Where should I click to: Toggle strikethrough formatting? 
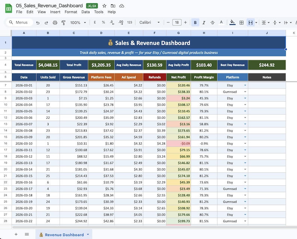[x=212, y=23]
